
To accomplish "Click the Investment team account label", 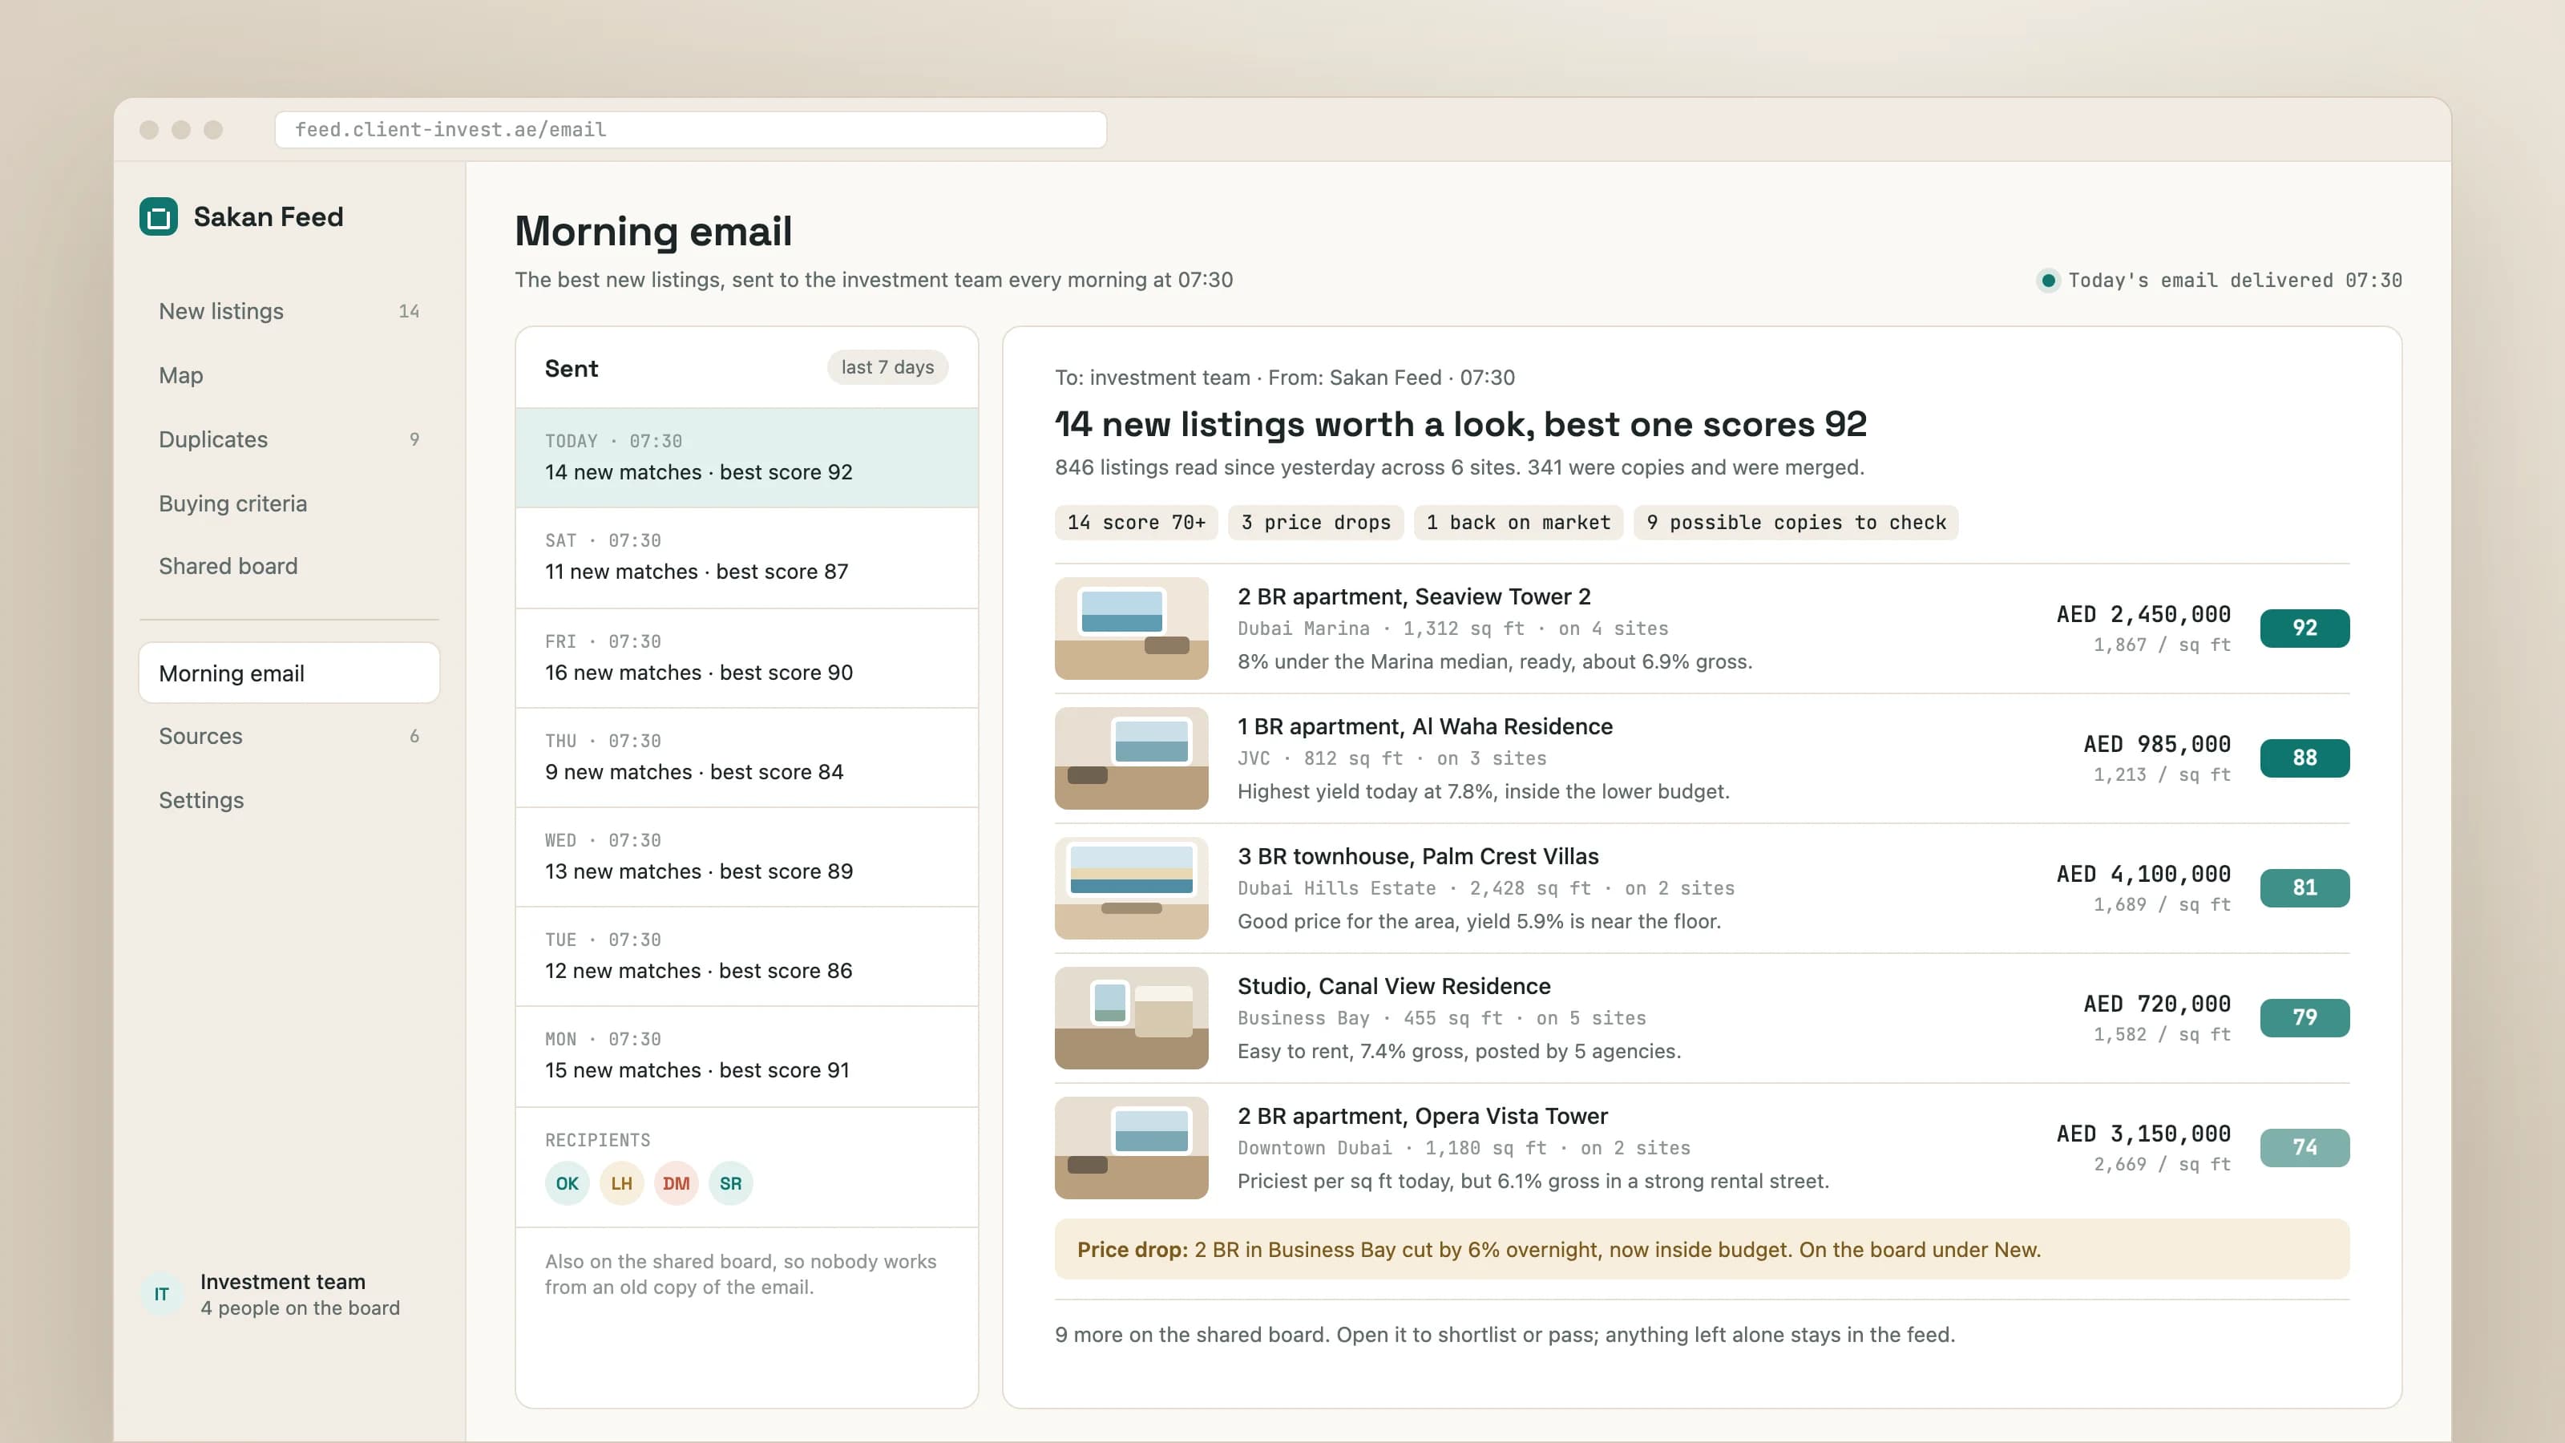I will [x=283, y=1283].
